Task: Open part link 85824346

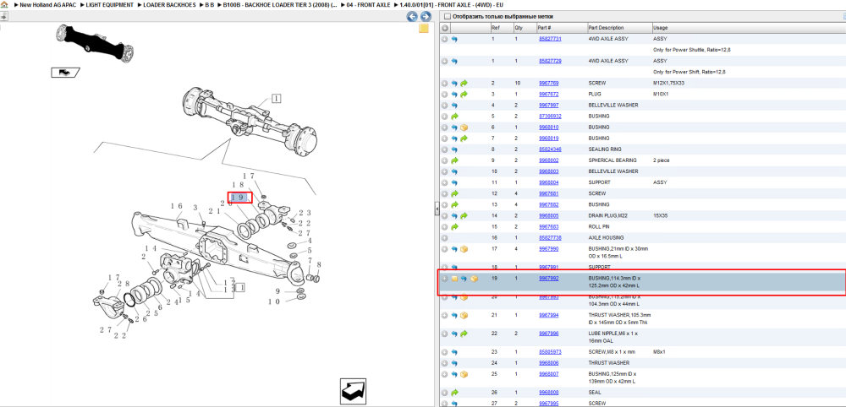Action: [x=550, y=149]
